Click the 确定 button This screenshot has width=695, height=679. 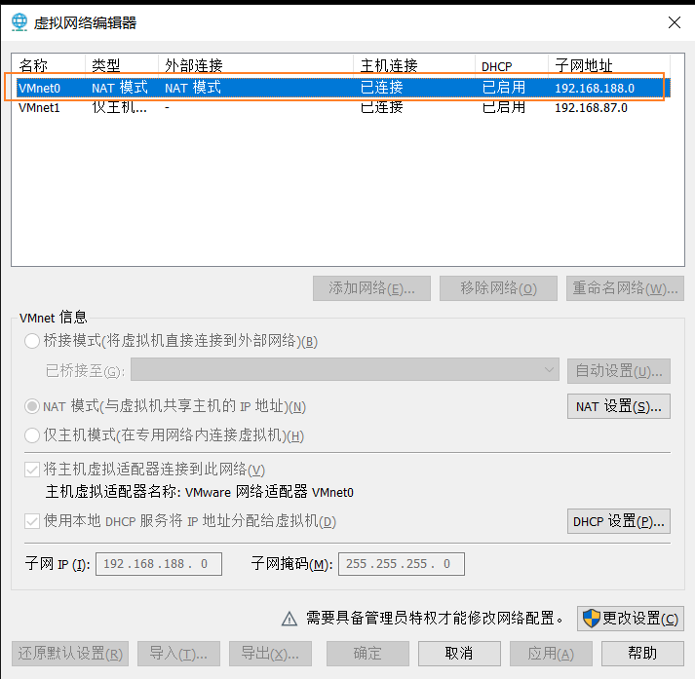(x=367, y=654)
